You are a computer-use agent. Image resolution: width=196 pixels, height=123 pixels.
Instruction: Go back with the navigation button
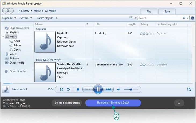pos(5,11)
